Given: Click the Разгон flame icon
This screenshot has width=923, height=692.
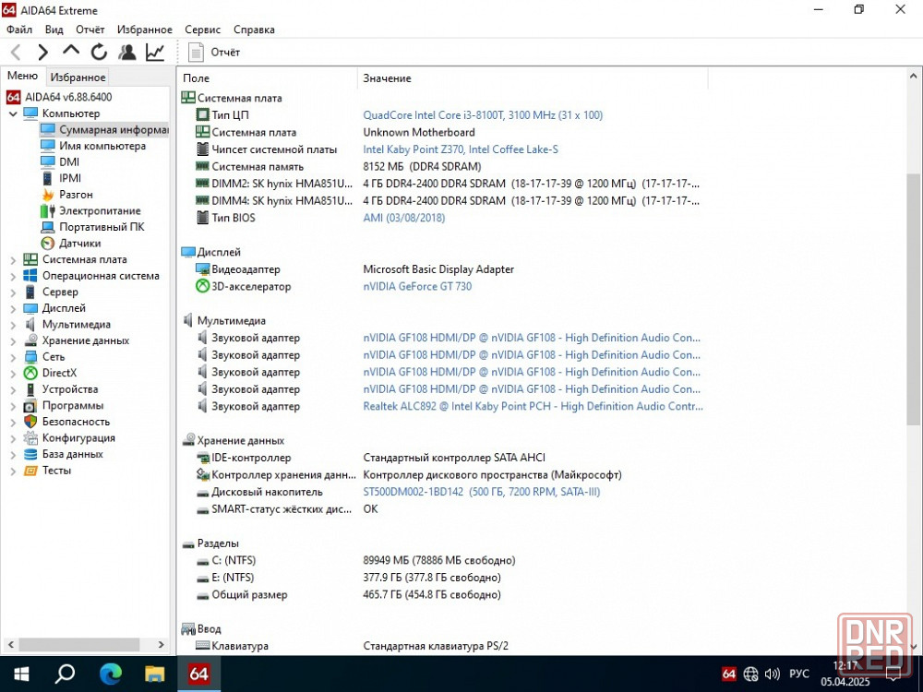Looking at the screenshot, I should tap(48, 195).
